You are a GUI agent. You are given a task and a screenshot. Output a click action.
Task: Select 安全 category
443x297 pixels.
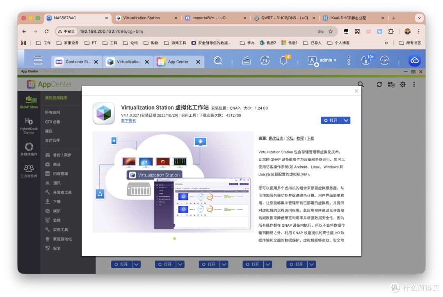pyautogui.click(x=53, y=249)
